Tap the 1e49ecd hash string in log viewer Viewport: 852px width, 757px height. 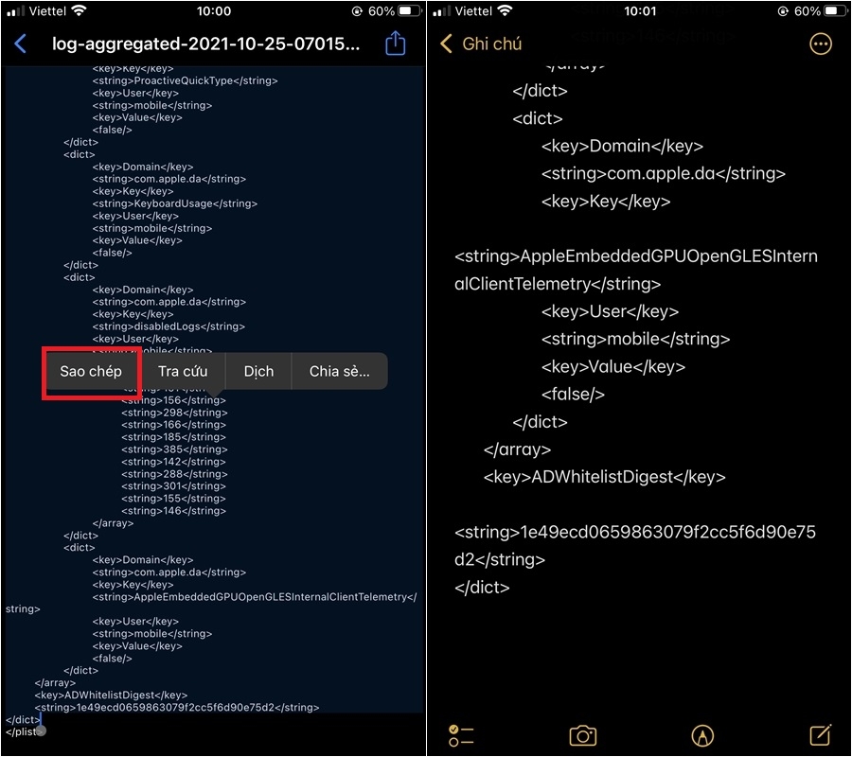tap(177, 708)
